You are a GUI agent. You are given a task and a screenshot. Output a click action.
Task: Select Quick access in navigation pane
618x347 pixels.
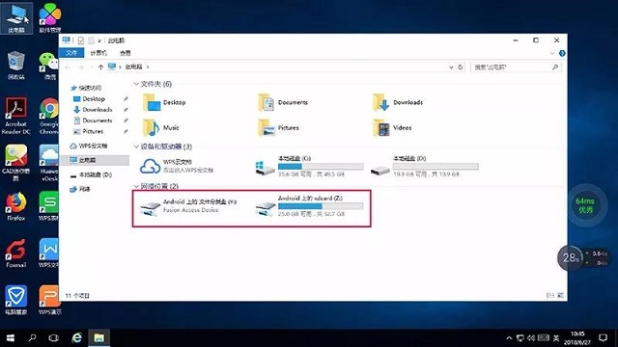pyautogui.click(x=86, y=88)
